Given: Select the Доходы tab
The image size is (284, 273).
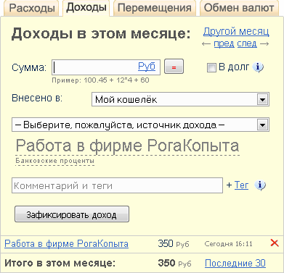Looking at the screenshot, I should click(x=86, y=7).
